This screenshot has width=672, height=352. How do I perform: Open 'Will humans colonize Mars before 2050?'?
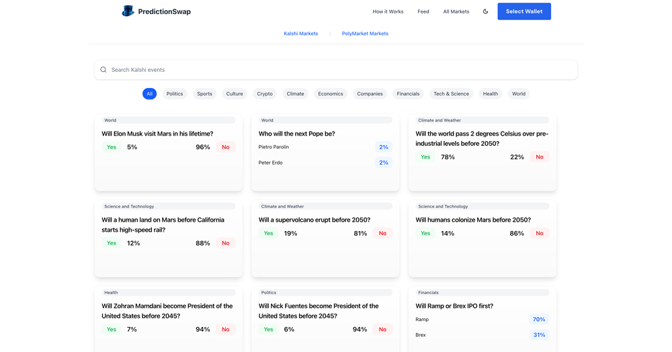pyautogui.click(x=472, y=220)
